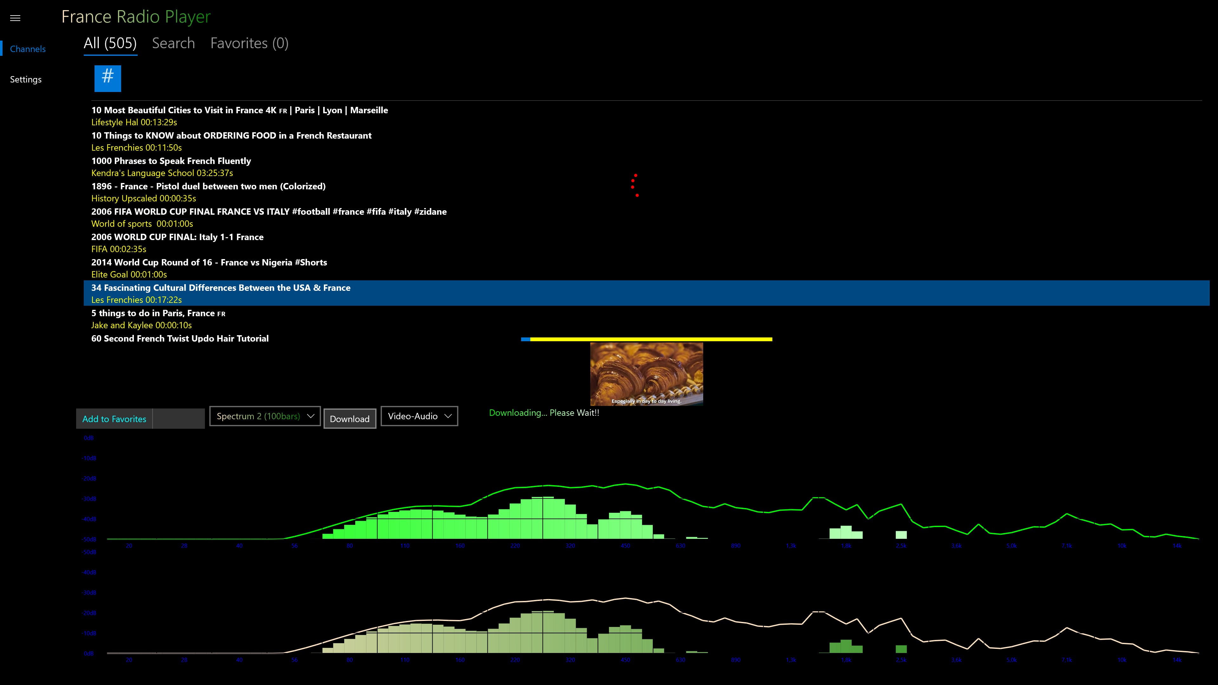Open Settings in the sidebar

25,79
